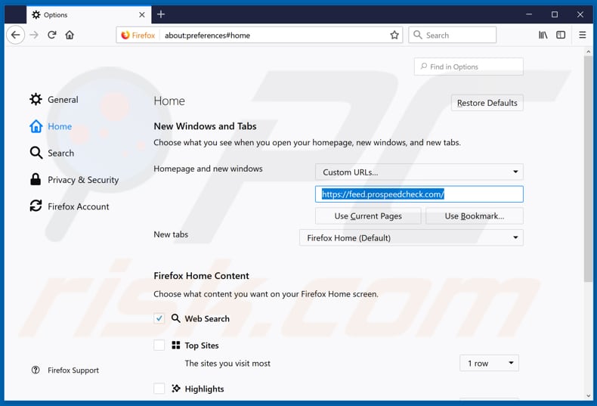Click the Search magnifier icon in the sidebar
This screenshot has width=597, height=406.
(x=36, y=153)
